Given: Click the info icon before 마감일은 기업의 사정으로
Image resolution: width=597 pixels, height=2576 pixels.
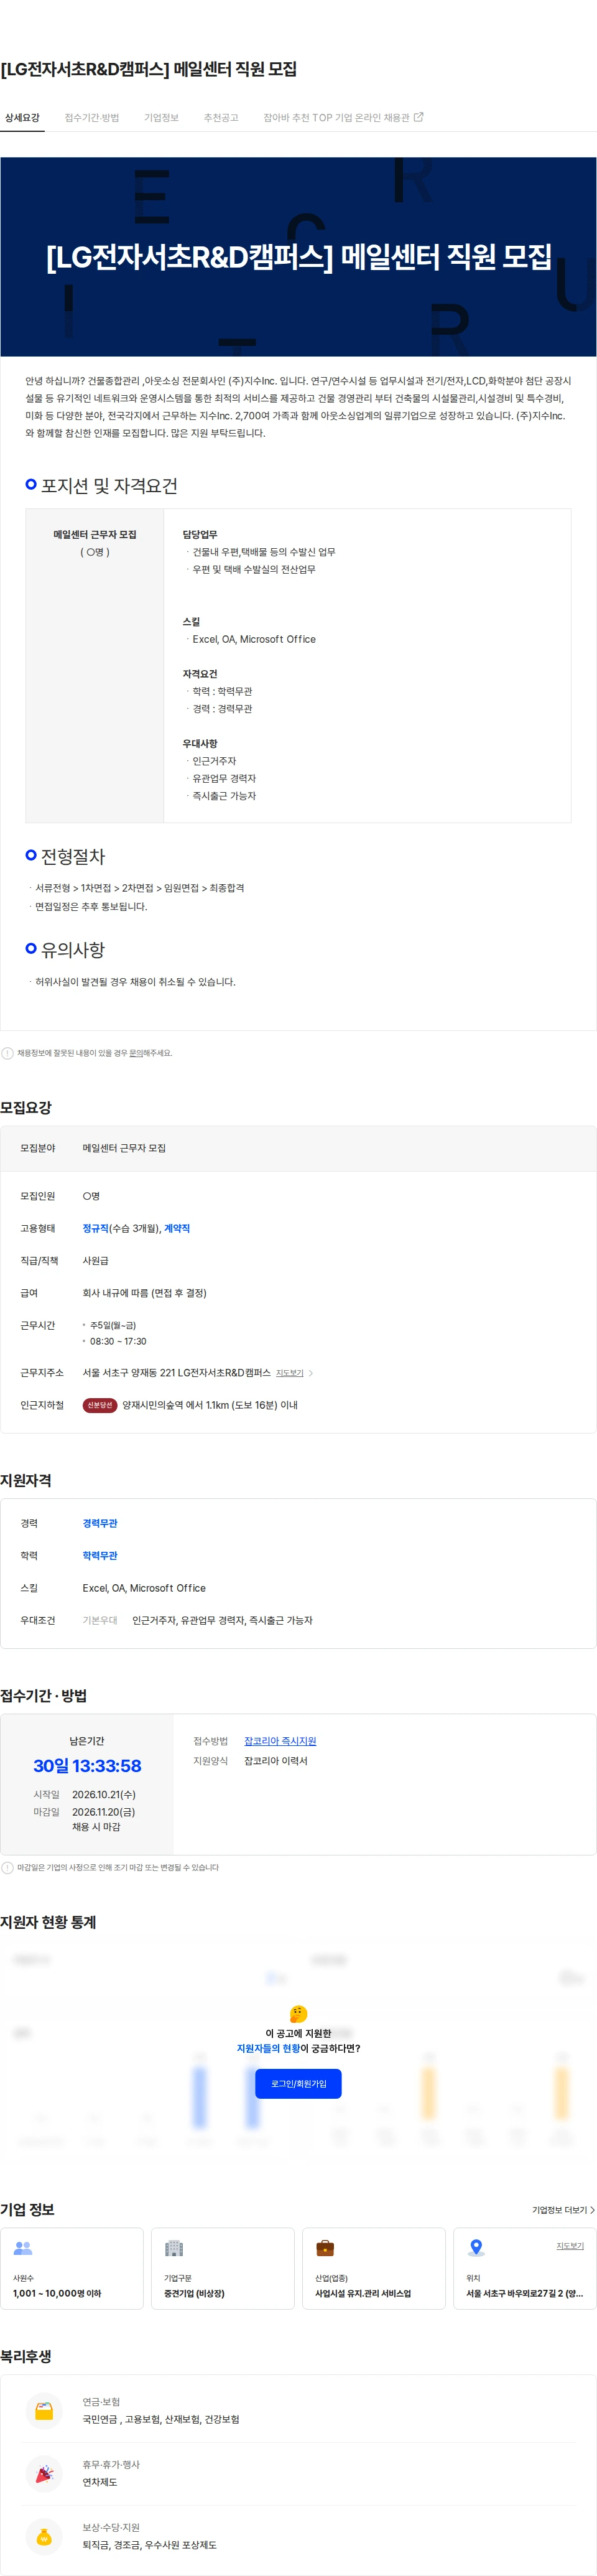Looking at the screenshot, I should tap(8, 1868).
